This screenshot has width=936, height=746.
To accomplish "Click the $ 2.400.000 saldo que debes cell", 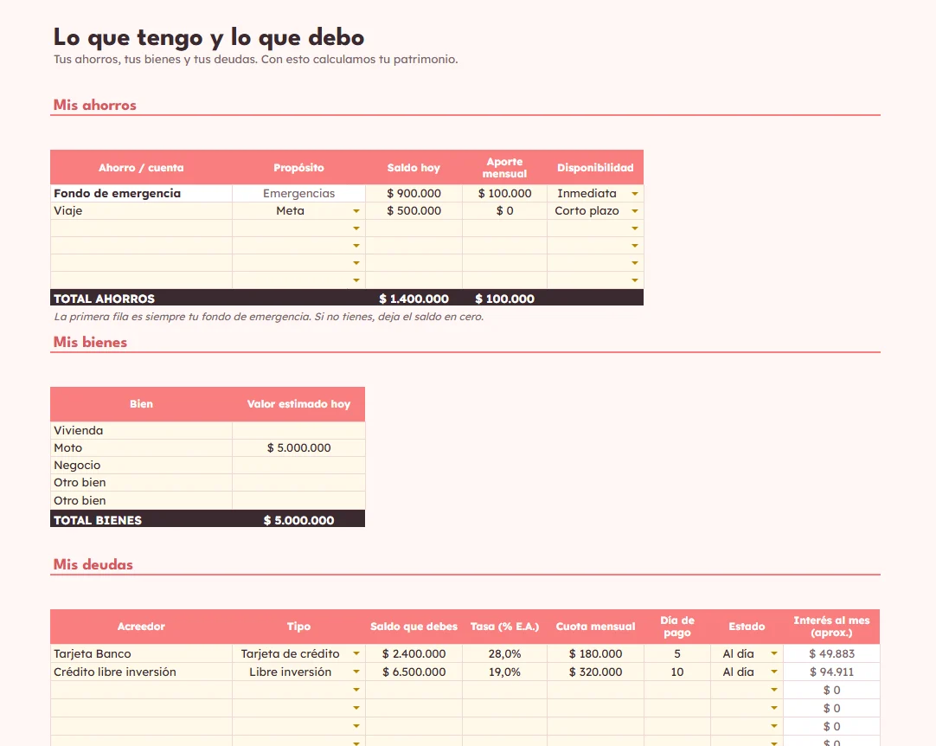I will click(x=414, y=653).
